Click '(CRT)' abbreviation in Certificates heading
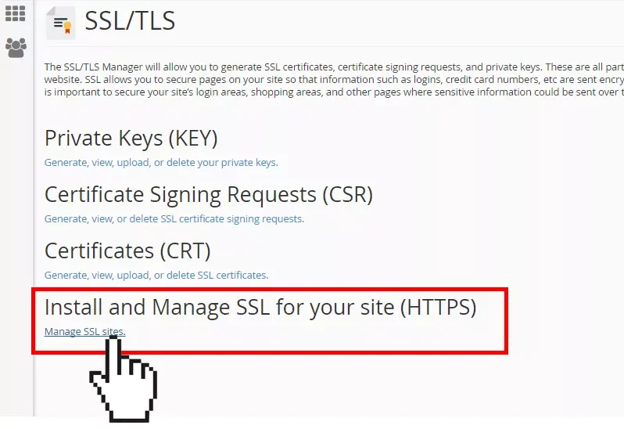624x429 pixels. point(185,251)
